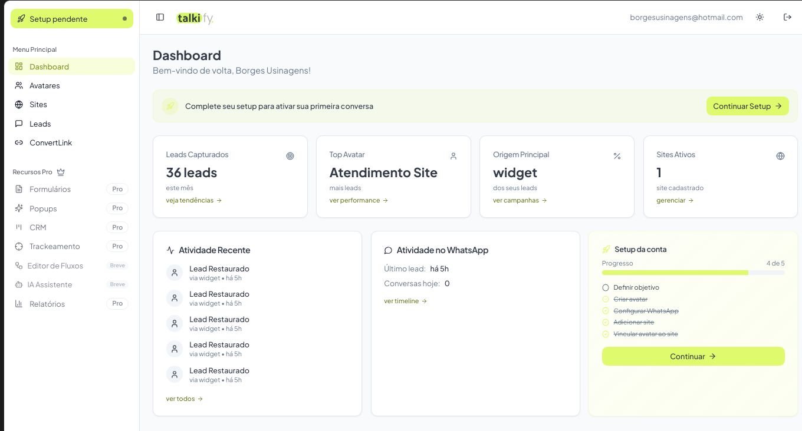
Task: Click the Sites globe icon in sidebar
Action: 19,104
